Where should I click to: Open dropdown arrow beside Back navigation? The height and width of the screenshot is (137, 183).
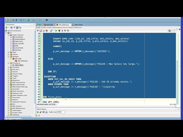[31, 20]
